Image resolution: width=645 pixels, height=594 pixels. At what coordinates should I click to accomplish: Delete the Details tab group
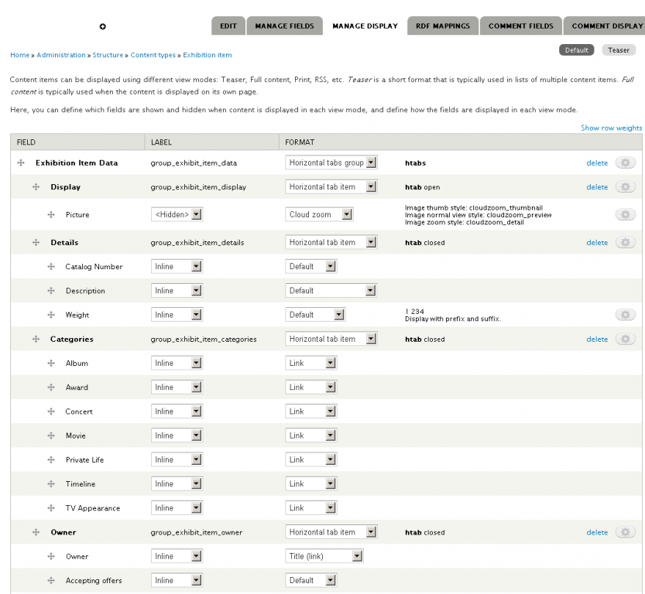click(x=597, y=243)
